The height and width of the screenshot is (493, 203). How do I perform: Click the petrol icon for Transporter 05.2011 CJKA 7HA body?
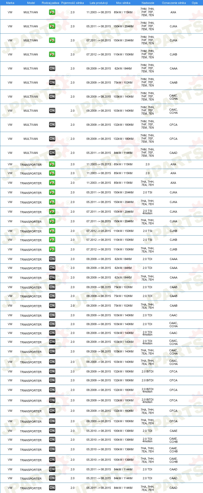tap(52, 202)
